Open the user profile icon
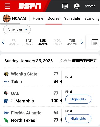 coord(77,6)
